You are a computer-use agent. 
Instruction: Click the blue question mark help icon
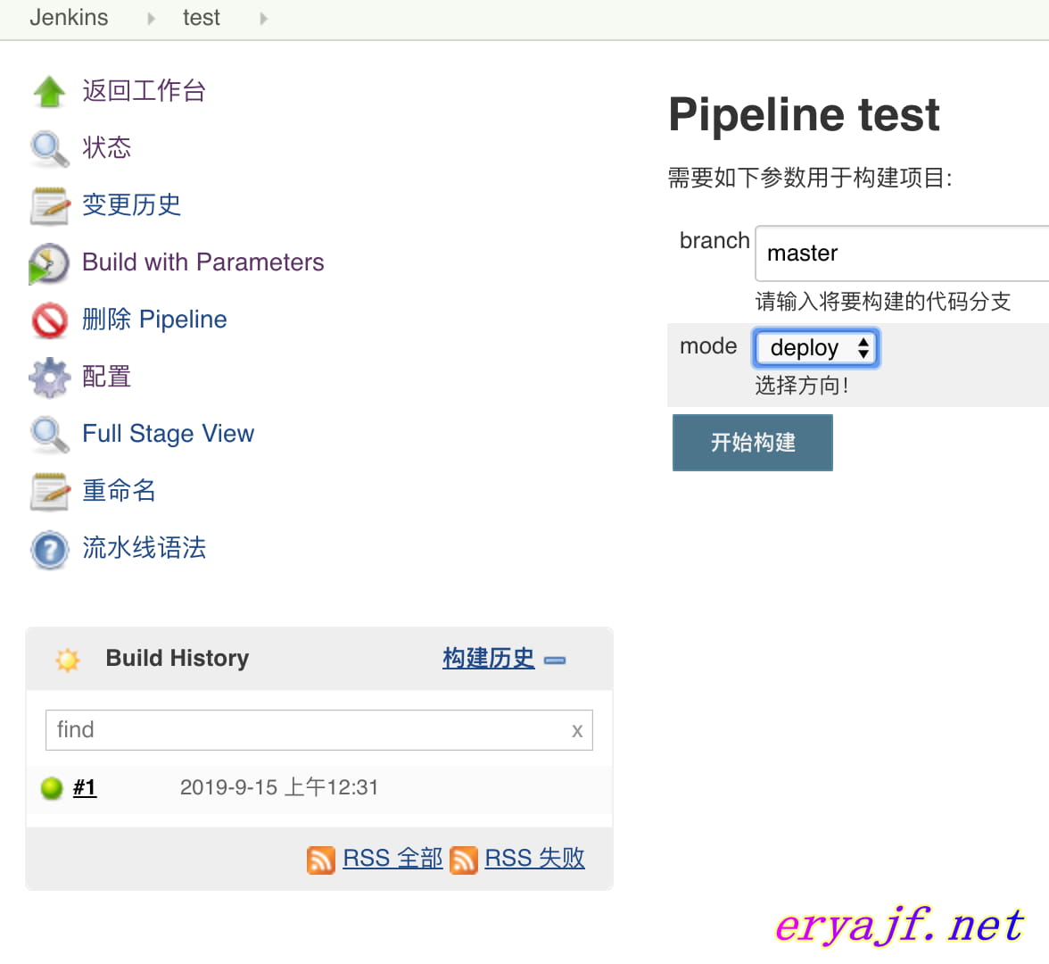pos(49,549)
